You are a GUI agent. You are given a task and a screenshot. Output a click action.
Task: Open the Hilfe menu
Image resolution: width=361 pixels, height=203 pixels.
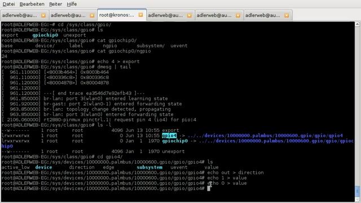(72, 4)
